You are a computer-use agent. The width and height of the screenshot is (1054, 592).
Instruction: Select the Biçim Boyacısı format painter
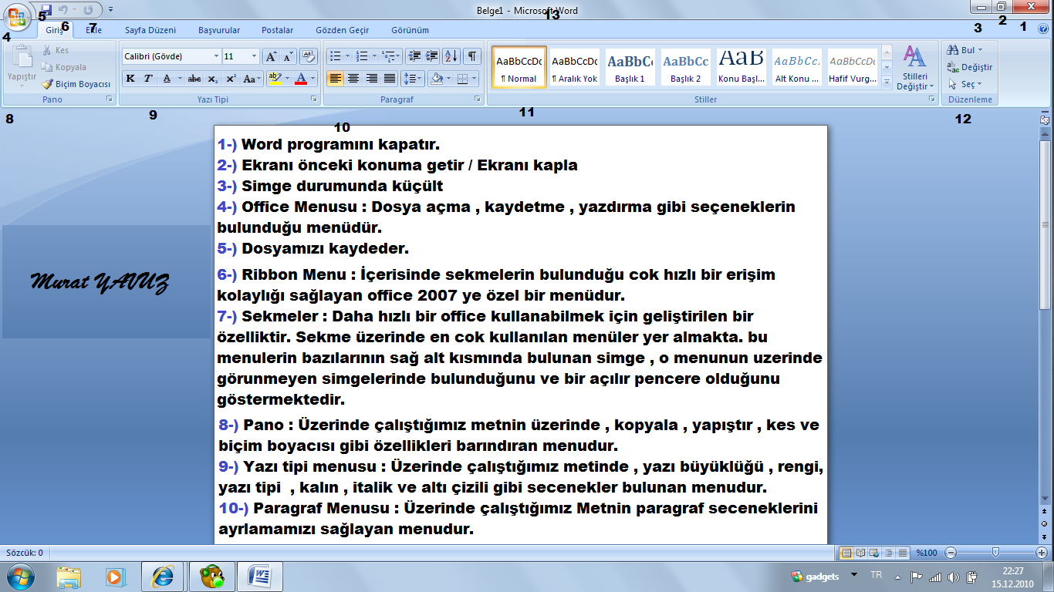coord(76,84)
